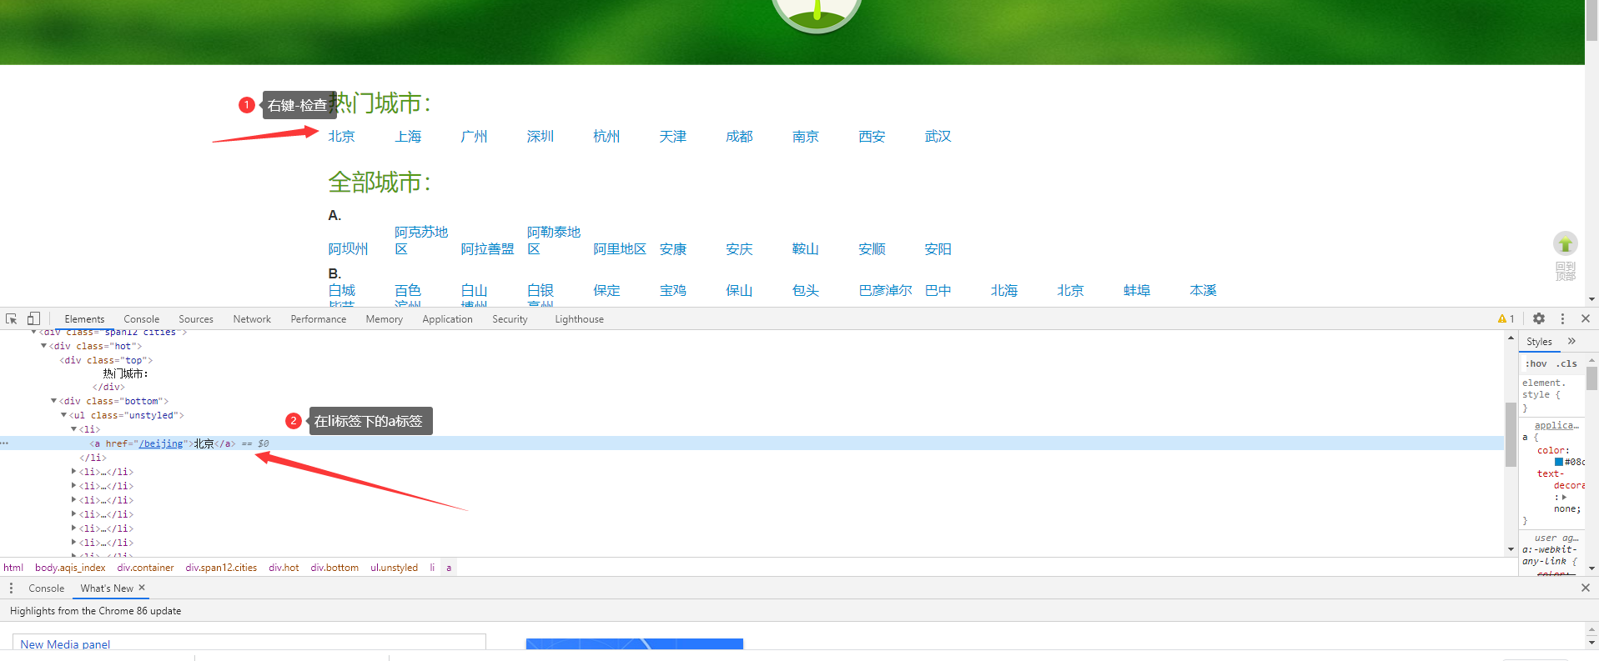Open the 上海 city link
1599x661 pixels.
click(x=408, y=136)
